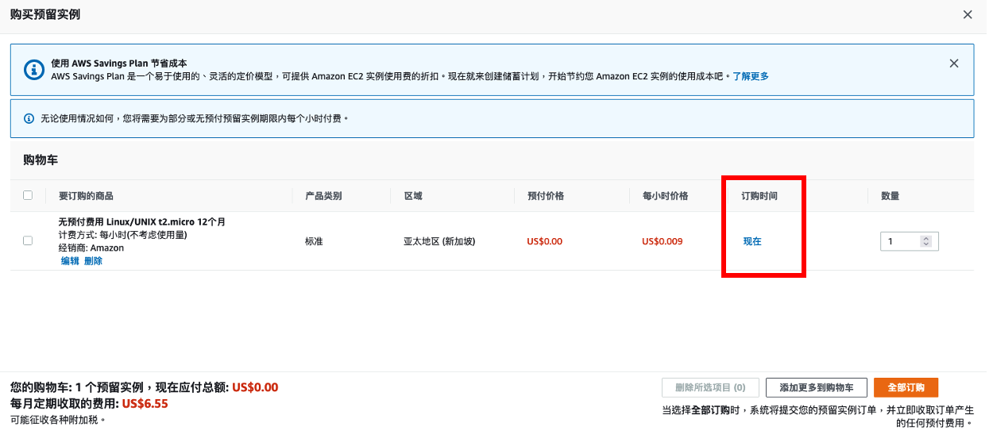
Task: Close the 购买预留实例 dialog
Action: (x=968, y=15)
